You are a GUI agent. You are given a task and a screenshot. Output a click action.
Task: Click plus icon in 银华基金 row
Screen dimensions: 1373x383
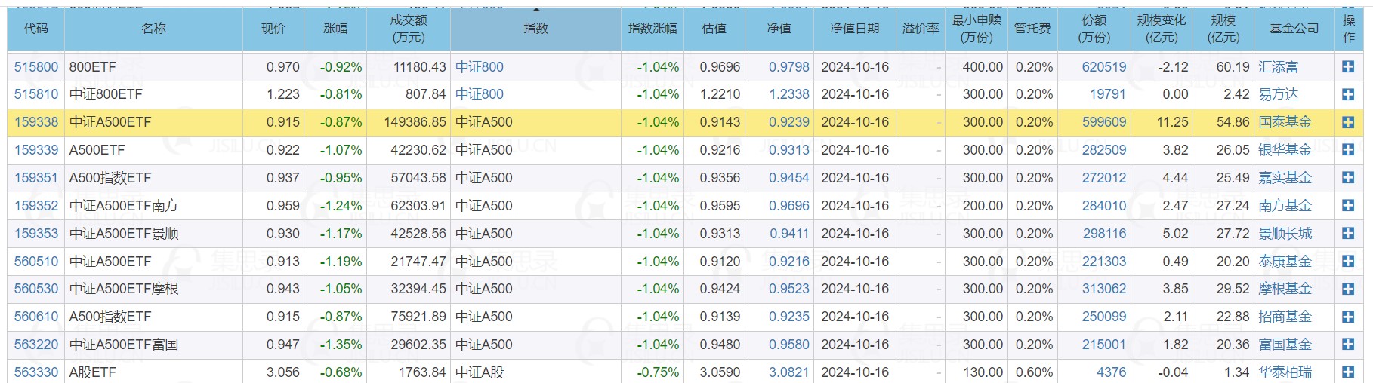(1348, 150)
